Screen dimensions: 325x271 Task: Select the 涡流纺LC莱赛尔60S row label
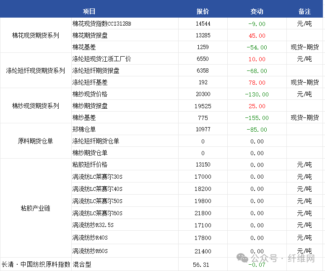97,213
